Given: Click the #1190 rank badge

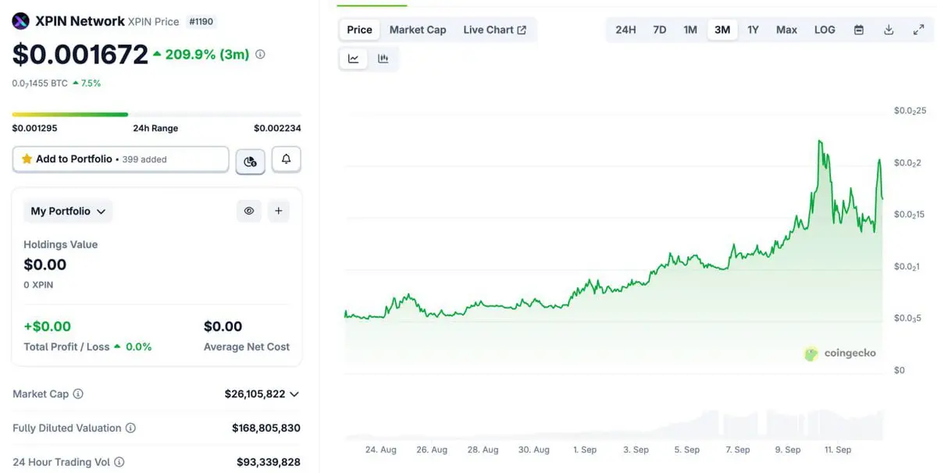Looking at the screenshot, I should (202, 21).
